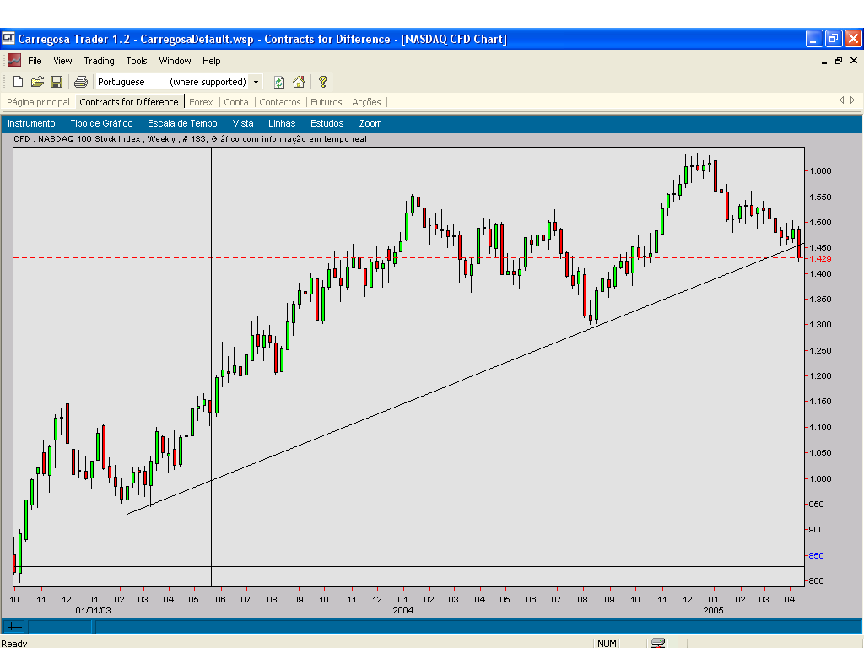Click the Instrumento chart button
Image resolution: width=864 pixels, height=648 pixels.
(x=31, y=123)
